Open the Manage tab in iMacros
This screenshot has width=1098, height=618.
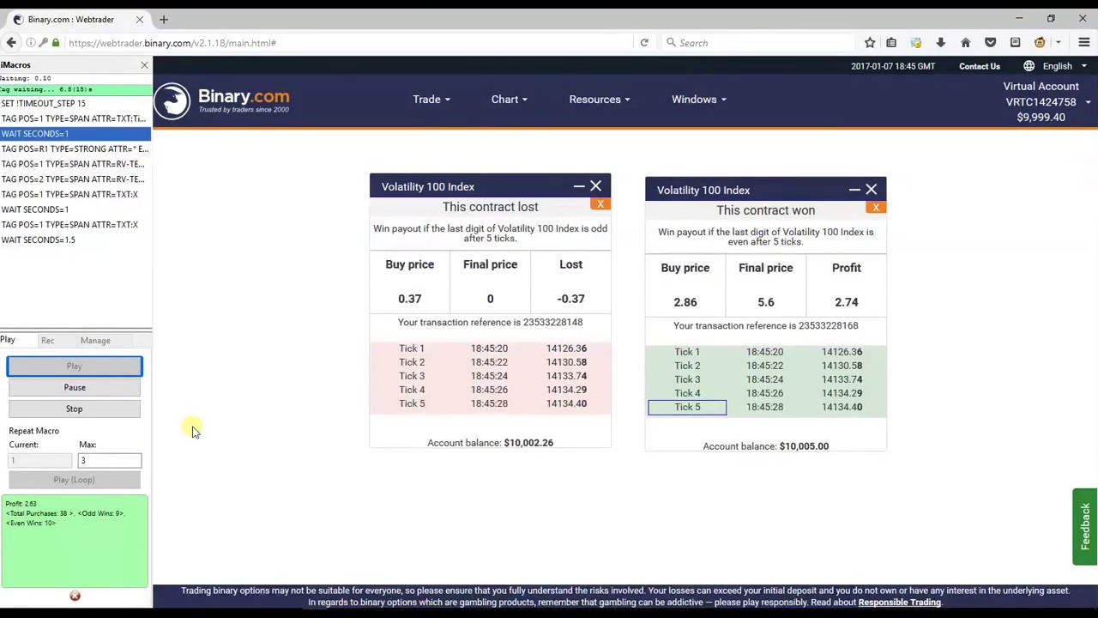pyautogui.click(x=95, y=341)
